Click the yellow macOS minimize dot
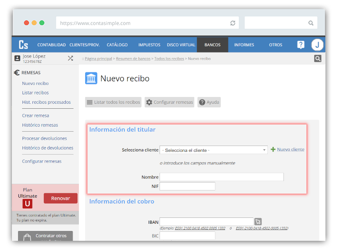This screenshot has width=338, height=248. coord(34,23)
